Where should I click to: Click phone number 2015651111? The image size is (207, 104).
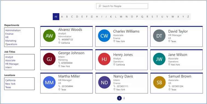[x=122, y=86]
